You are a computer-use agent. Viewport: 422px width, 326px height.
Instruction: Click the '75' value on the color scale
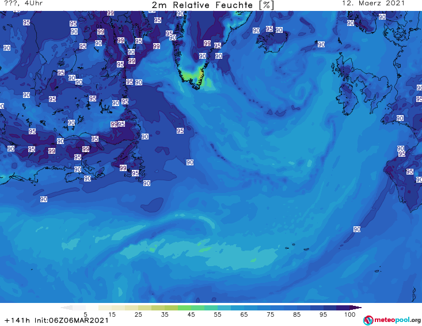click(x=271, y=314)
